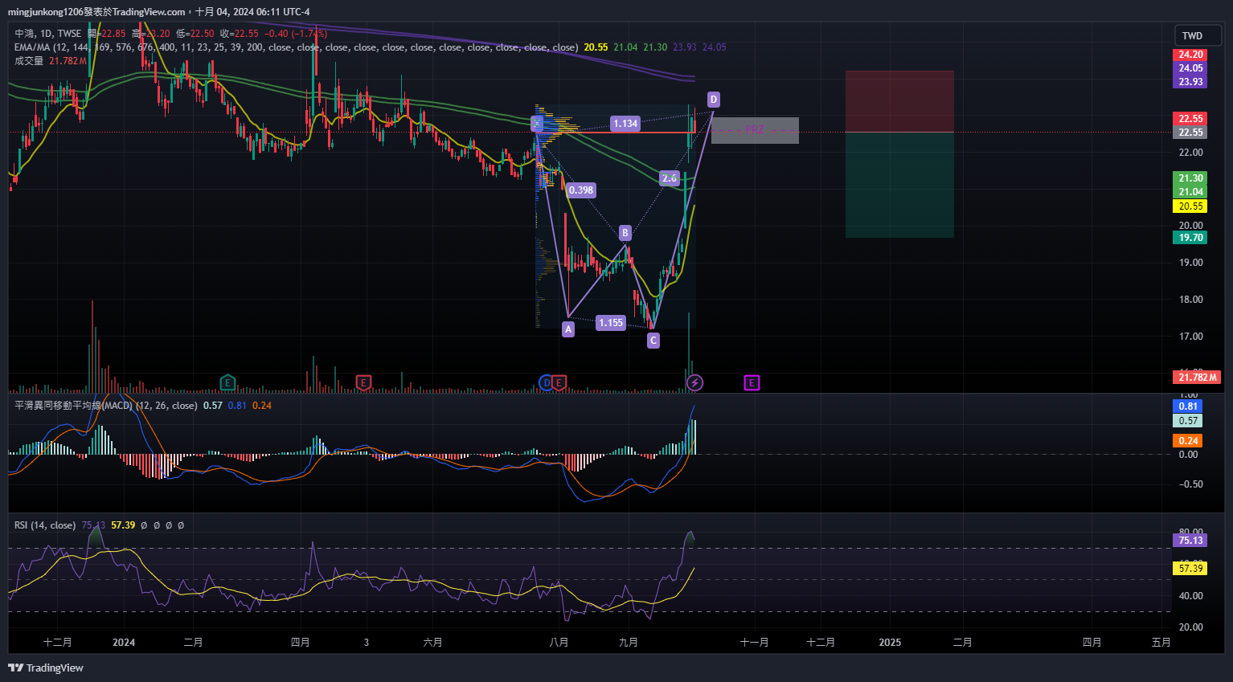The height and width of the screenshot is (682, 1233).
Task: Click the green 21.30 price label
Action: coord(1190,178)
